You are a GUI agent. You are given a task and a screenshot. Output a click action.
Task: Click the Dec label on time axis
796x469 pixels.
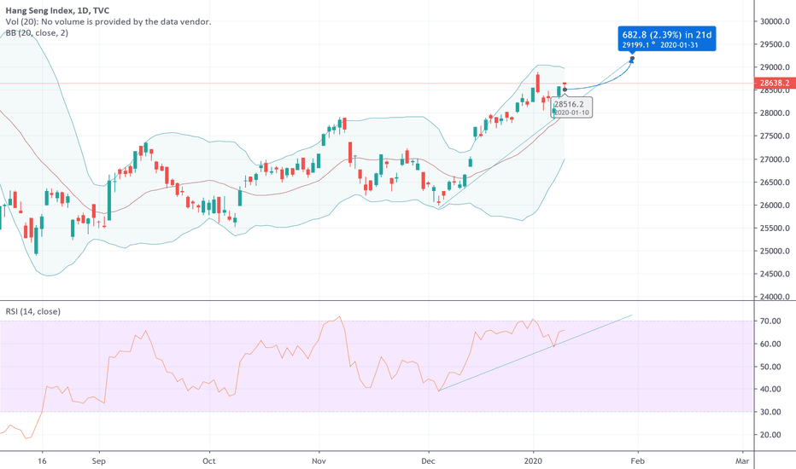[x=429, y=460]
